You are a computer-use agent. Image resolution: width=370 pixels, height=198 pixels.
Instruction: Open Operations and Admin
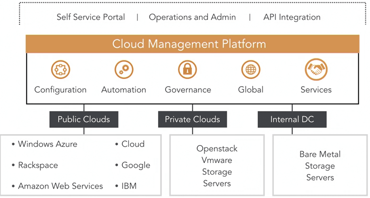click(x=192, y=17)
